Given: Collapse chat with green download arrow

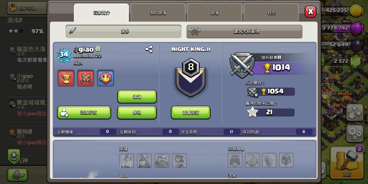Looking at the screenshot, I should [14, 156].
